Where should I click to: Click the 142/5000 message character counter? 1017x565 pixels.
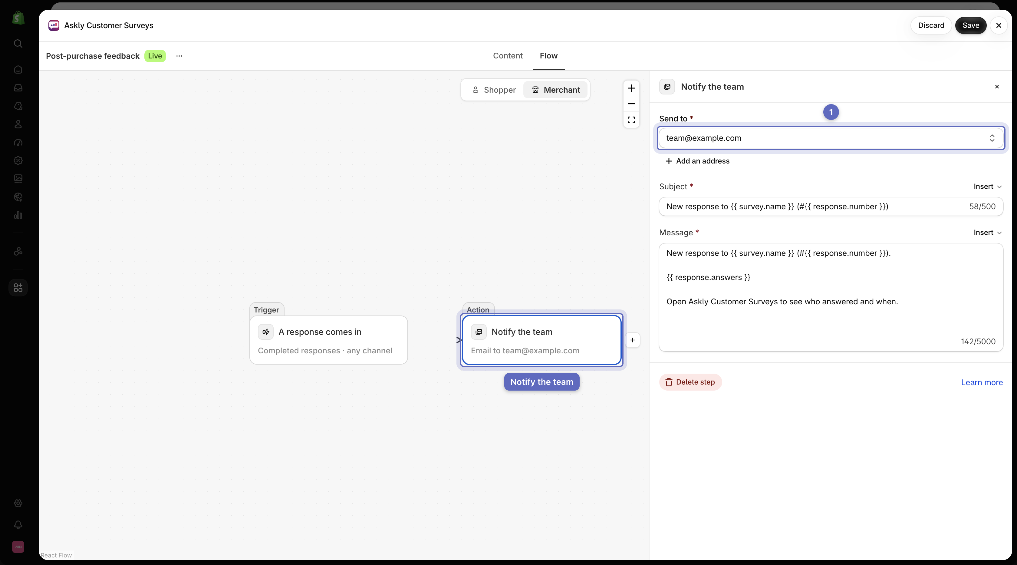coord(978,342)
